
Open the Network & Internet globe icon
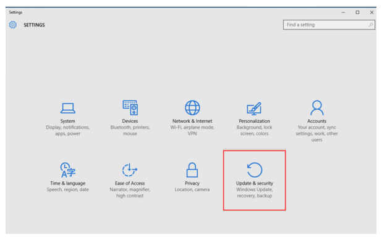click(x=192, y=107)
